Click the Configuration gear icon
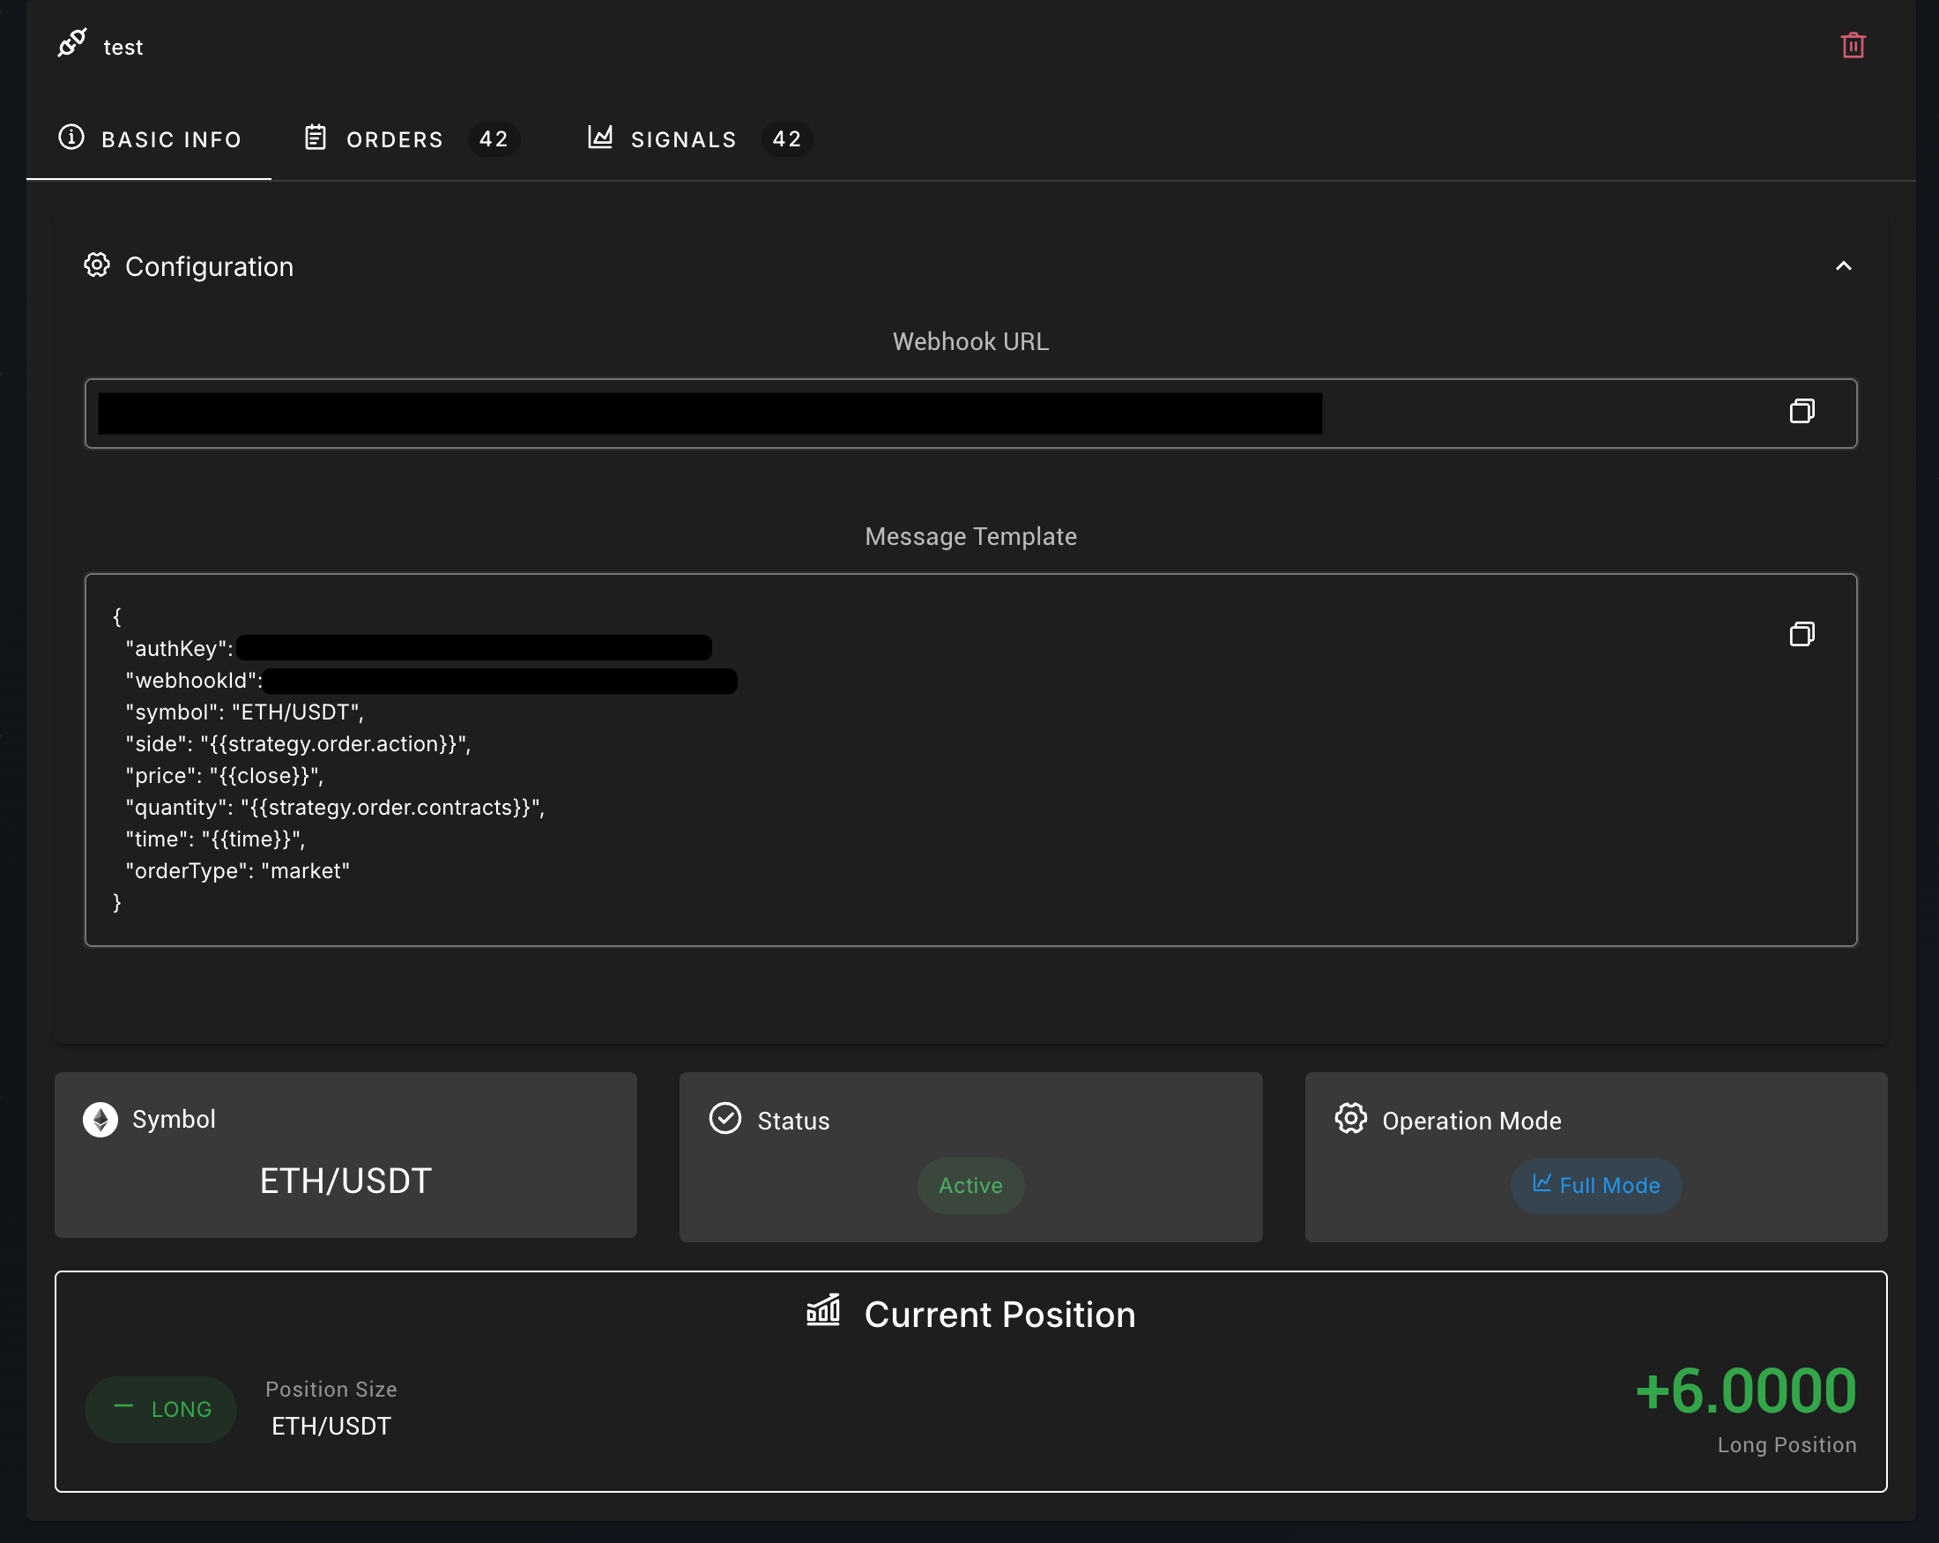Screen dimensions: 1939x1543 pyautogui.click(x=97, y=265)
